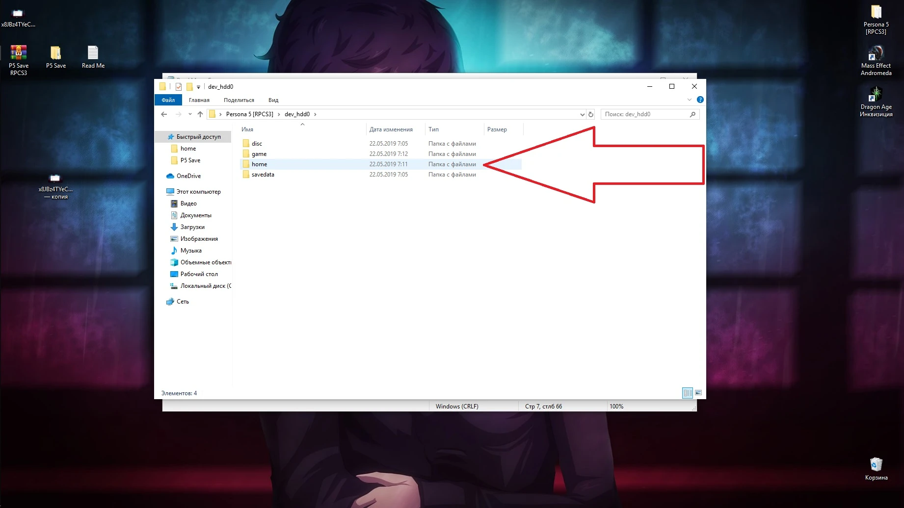Switch to the Вид ribbon tab
904x508 pixels.
click(x=273, y=100)
